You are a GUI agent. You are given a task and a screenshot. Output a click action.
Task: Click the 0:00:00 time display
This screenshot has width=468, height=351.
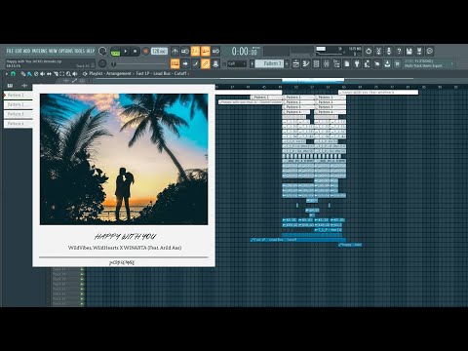coord(246,51)
